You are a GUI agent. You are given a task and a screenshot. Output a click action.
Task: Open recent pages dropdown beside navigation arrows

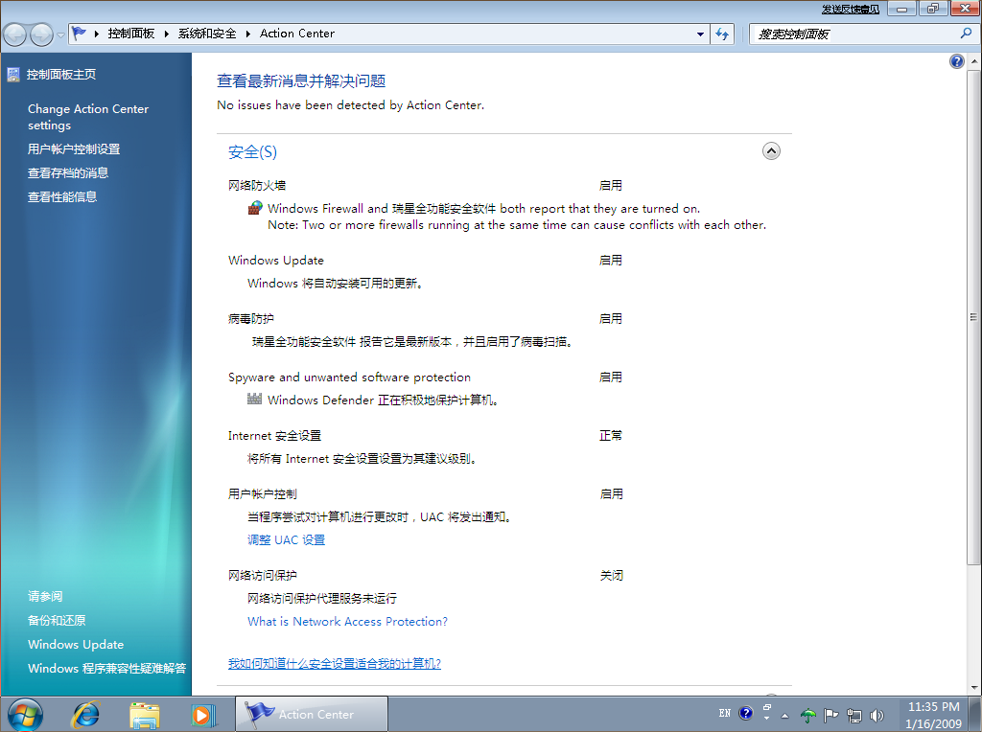(x=60, y=35)
